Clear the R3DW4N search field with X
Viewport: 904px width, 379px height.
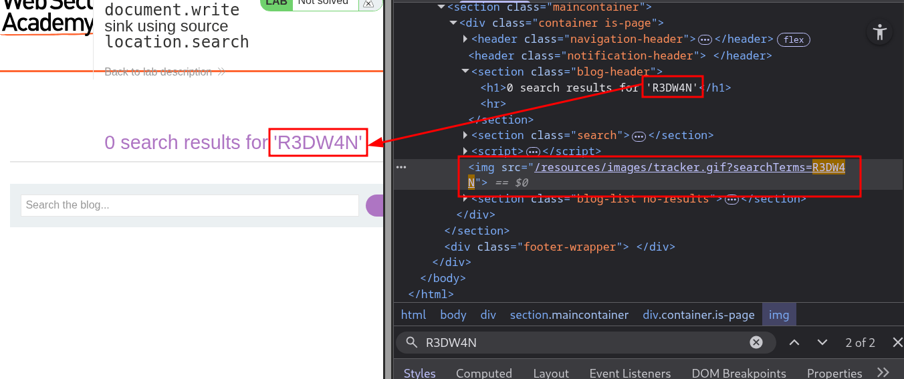[756, 342]
